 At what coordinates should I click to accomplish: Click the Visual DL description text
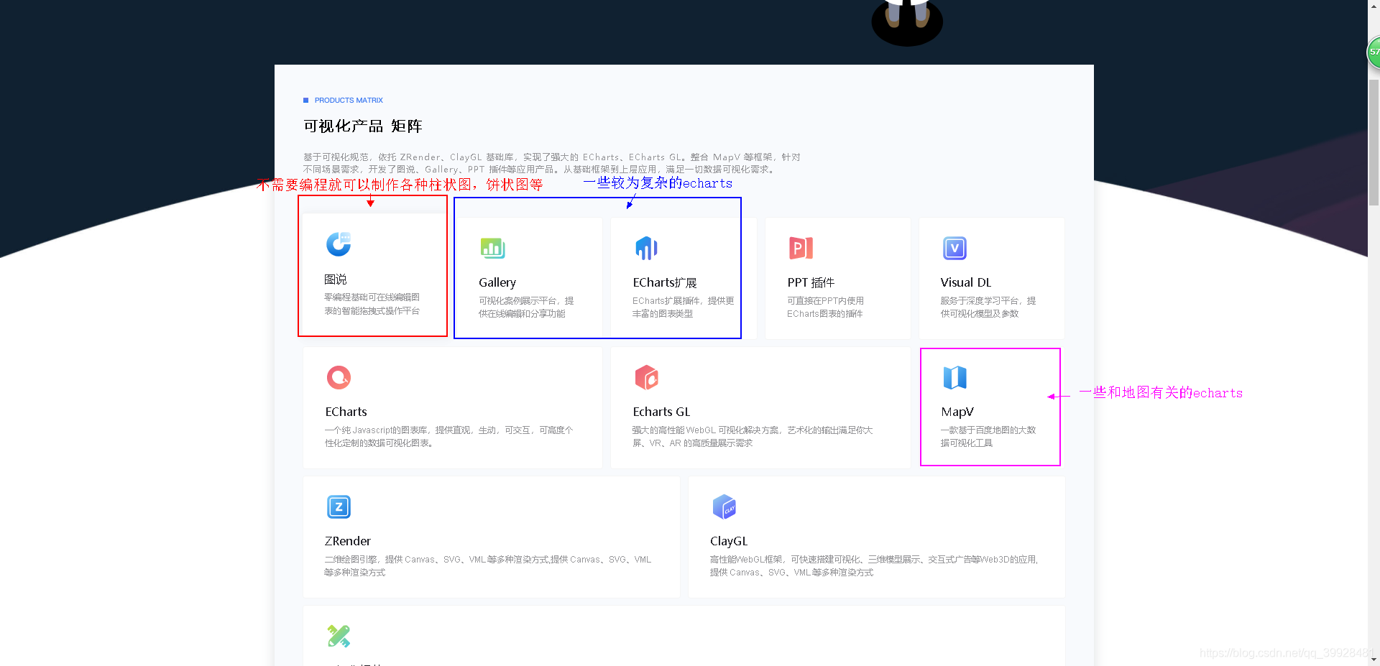pyautogui.click(x=988, y=307)
